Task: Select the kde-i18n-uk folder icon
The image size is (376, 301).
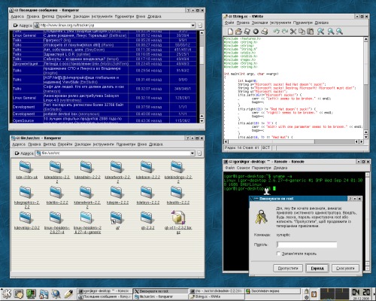Action: [x=26, y=167]
